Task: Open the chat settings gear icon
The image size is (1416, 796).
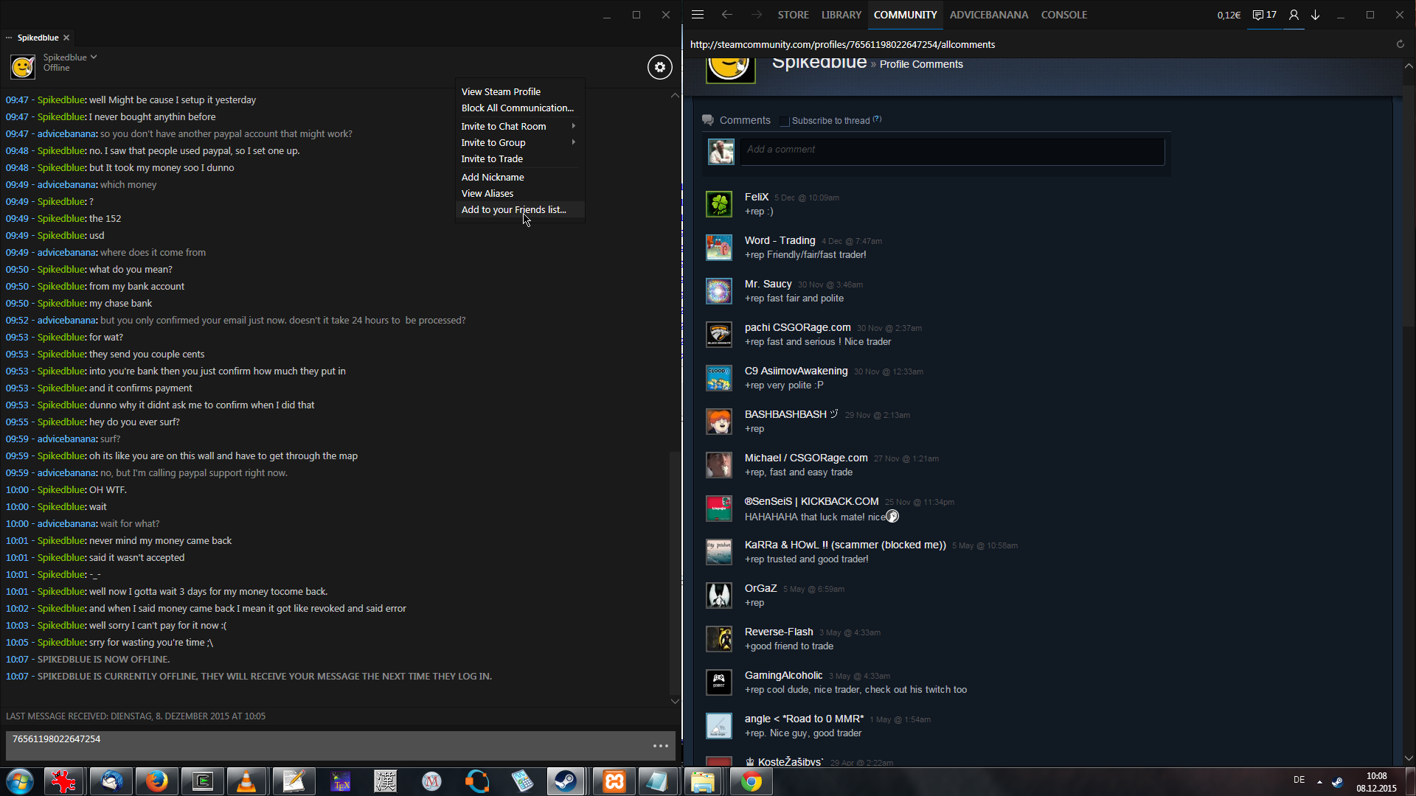Action: 660,67
